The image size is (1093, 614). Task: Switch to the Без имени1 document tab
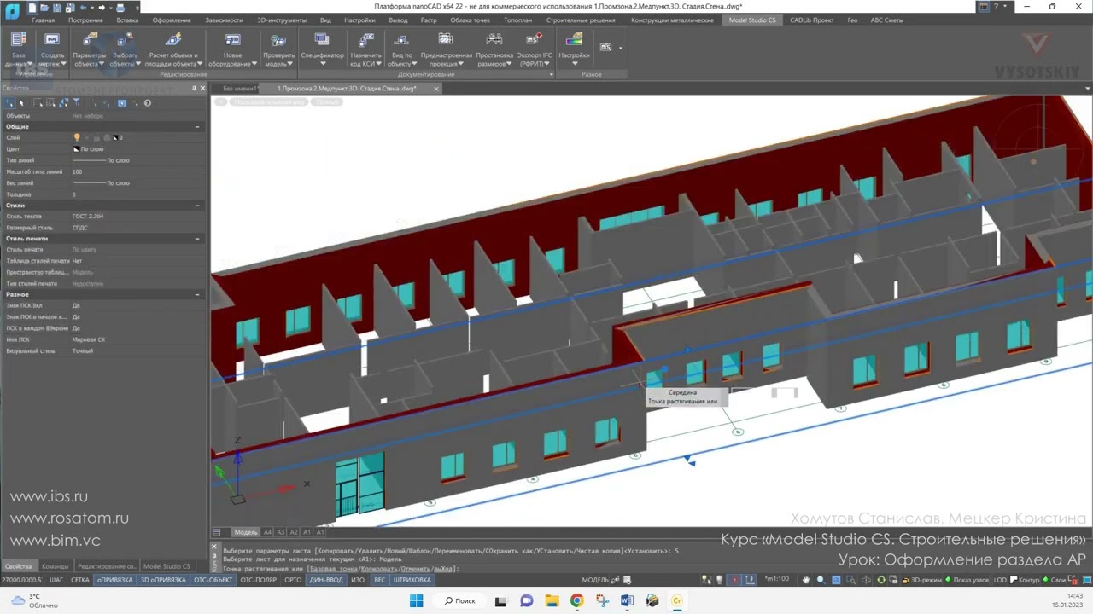point(240,89)
